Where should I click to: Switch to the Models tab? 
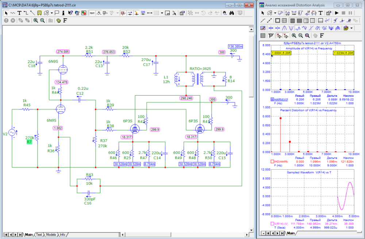51,234
